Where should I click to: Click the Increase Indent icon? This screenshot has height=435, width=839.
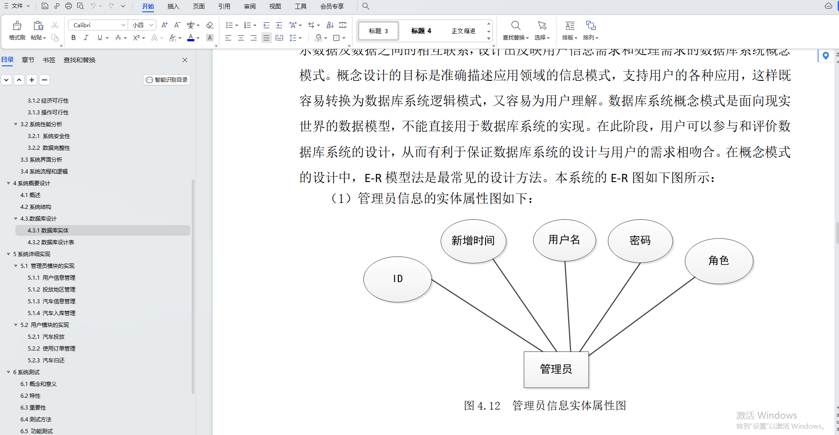coord(279,25)
